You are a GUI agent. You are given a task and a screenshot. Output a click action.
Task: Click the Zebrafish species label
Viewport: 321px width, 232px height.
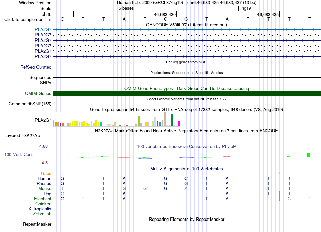(x=42, y=214)
